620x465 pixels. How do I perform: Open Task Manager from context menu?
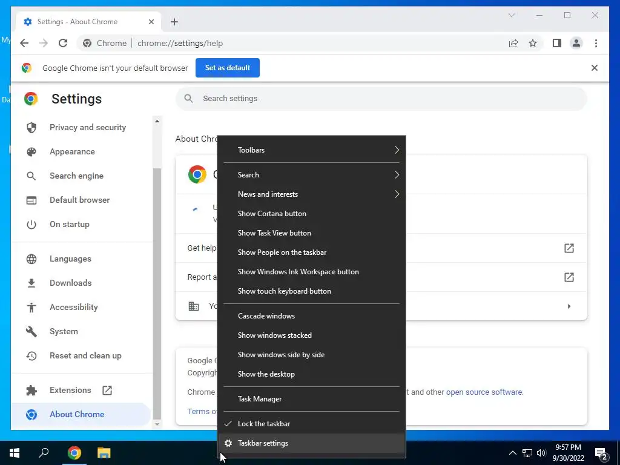312,399
